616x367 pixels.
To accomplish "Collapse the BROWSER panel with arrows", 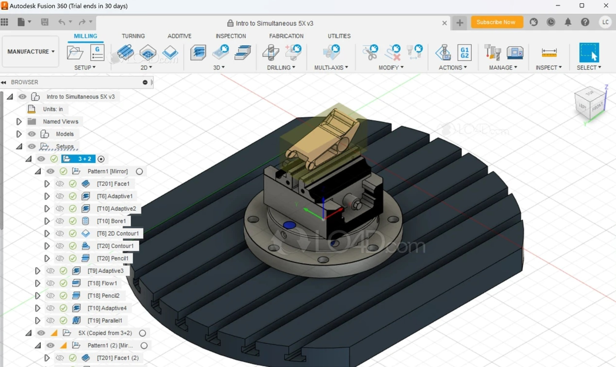I will 3,82.
